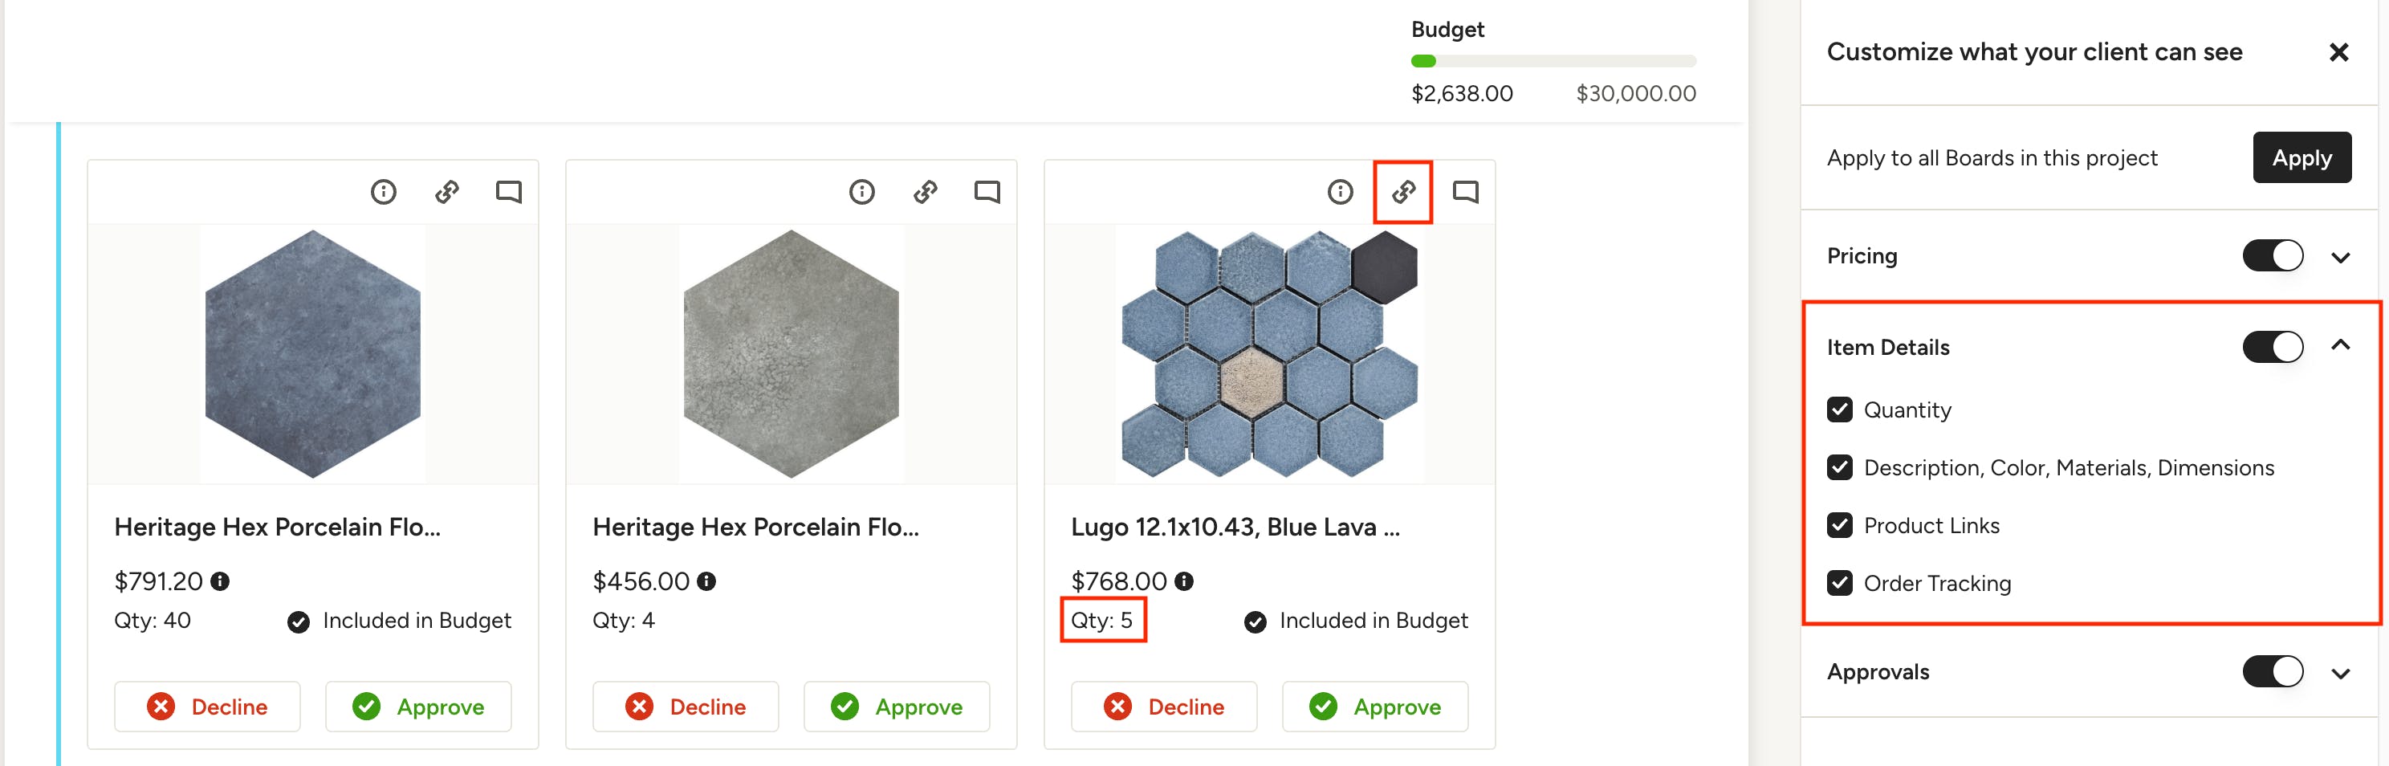2389x766 pixels.
Task: Toggle the Pricing switch off
Action: click(2272, 256)
